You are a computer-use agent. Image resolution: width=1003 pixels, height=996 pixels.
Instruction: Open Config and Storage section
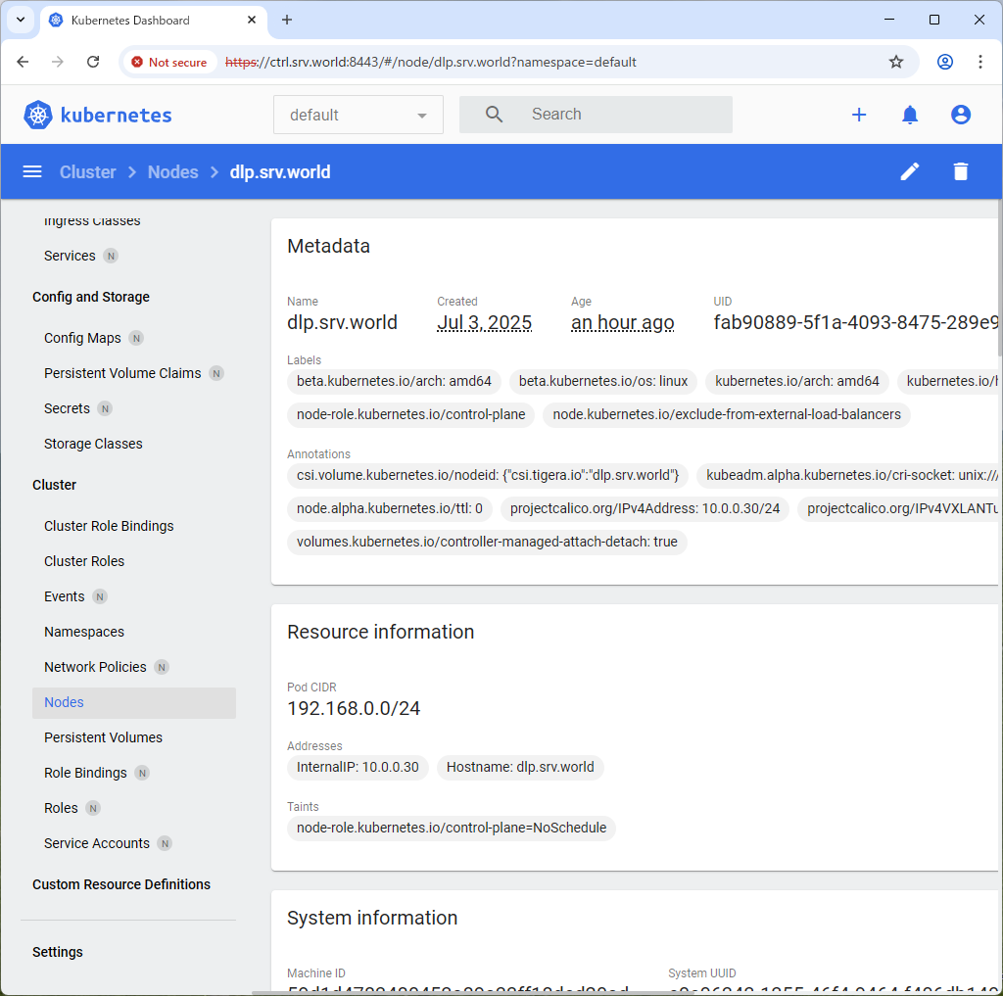(x=91, y=297)
